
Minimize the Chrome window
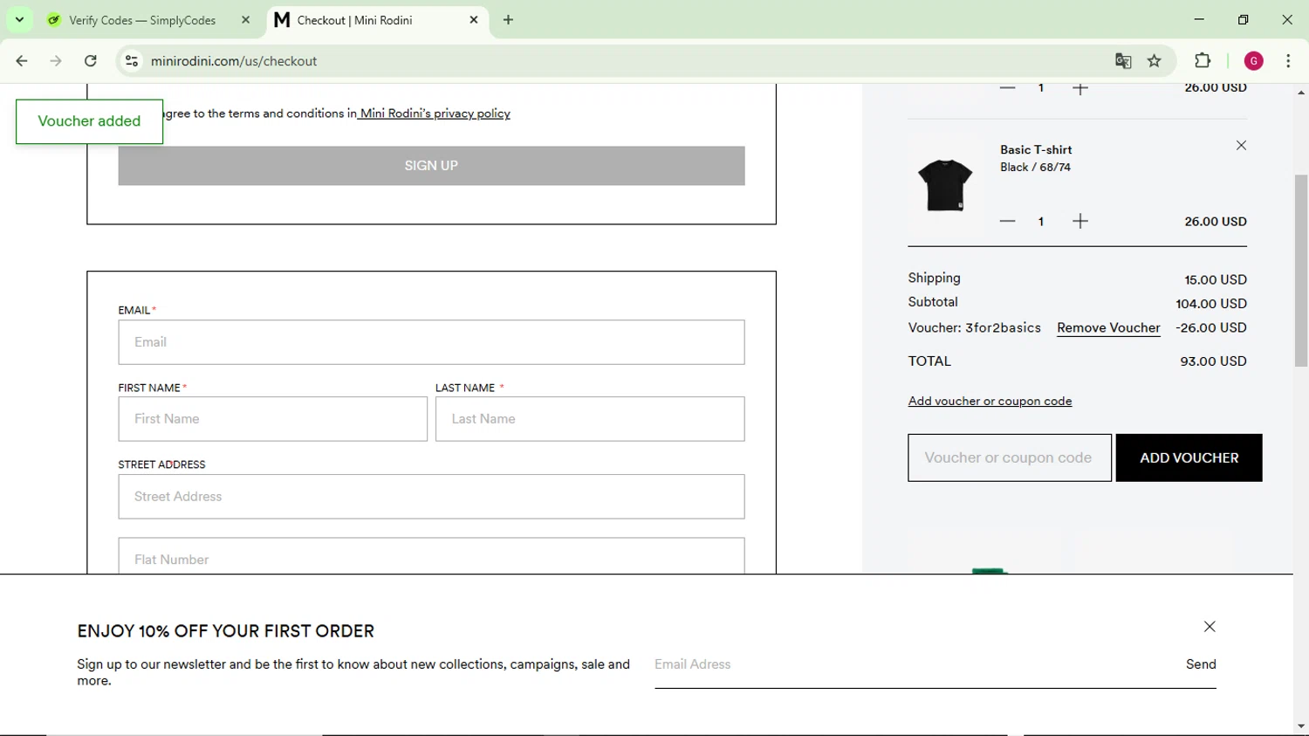tap(1199, 19)
